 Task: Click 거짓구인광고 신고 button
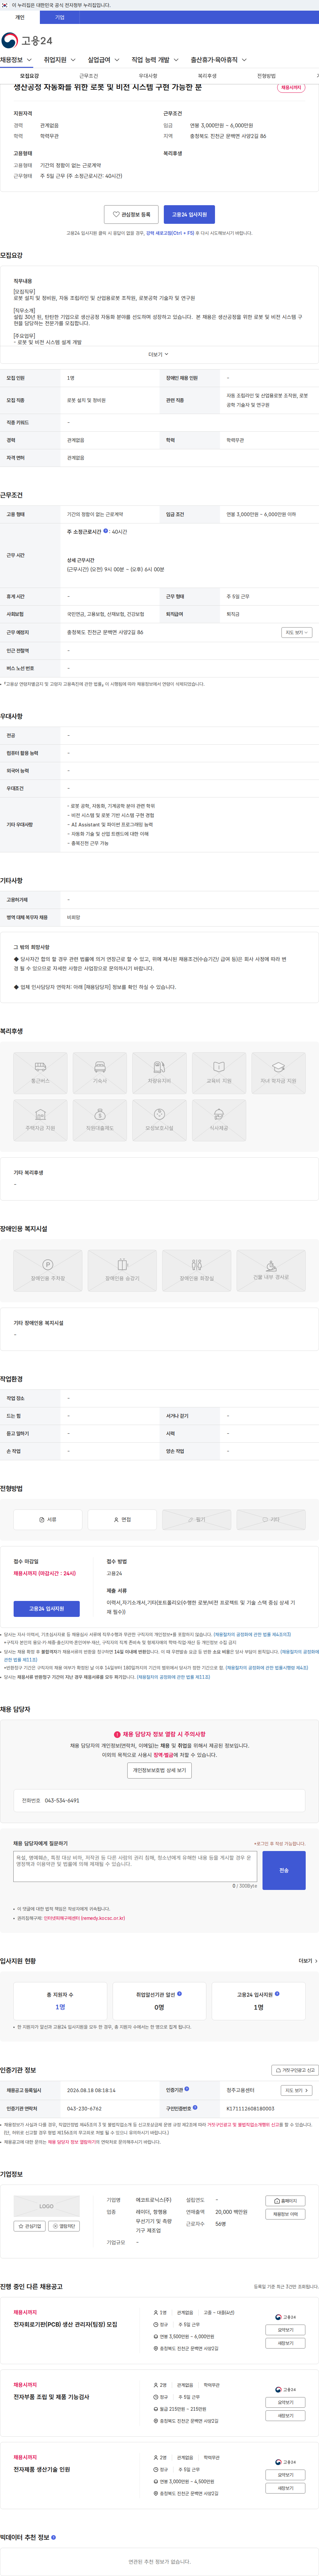[295, 2070]
